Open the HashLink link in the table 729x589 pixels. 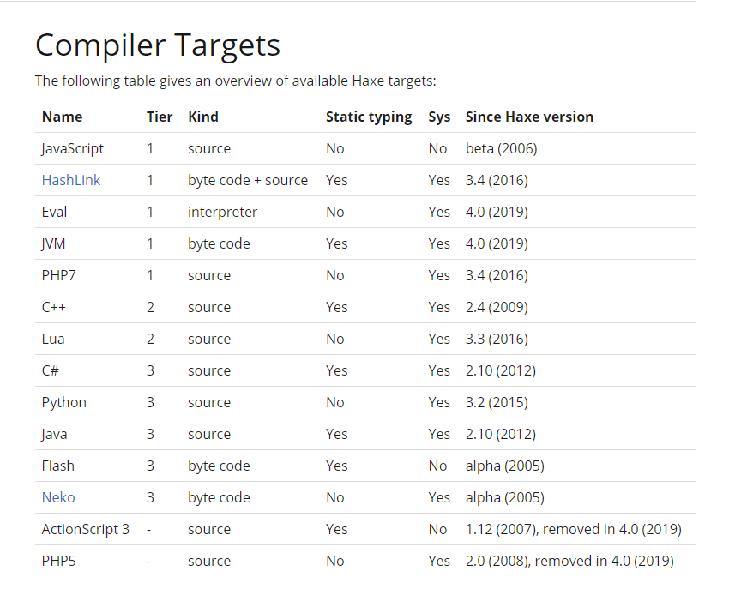tap(69, 180)
